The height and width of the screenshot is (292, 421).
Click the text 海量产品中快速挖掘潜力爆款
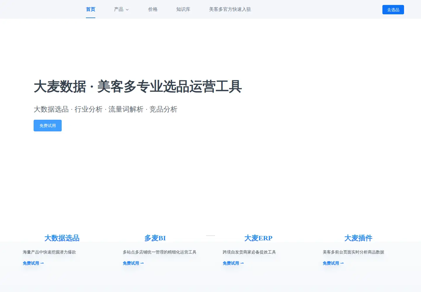[49, 252]
